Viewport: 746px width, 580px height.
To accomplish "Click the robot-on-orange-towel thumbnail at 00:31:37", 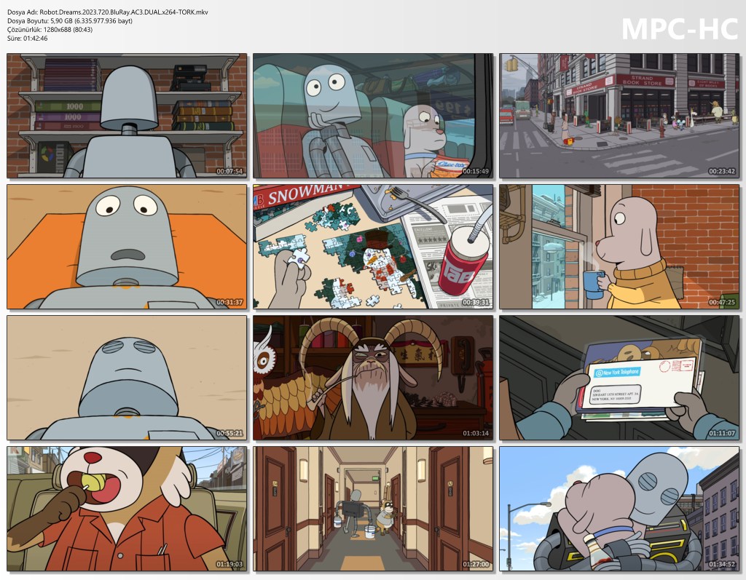I will click(x=127, y=247).
